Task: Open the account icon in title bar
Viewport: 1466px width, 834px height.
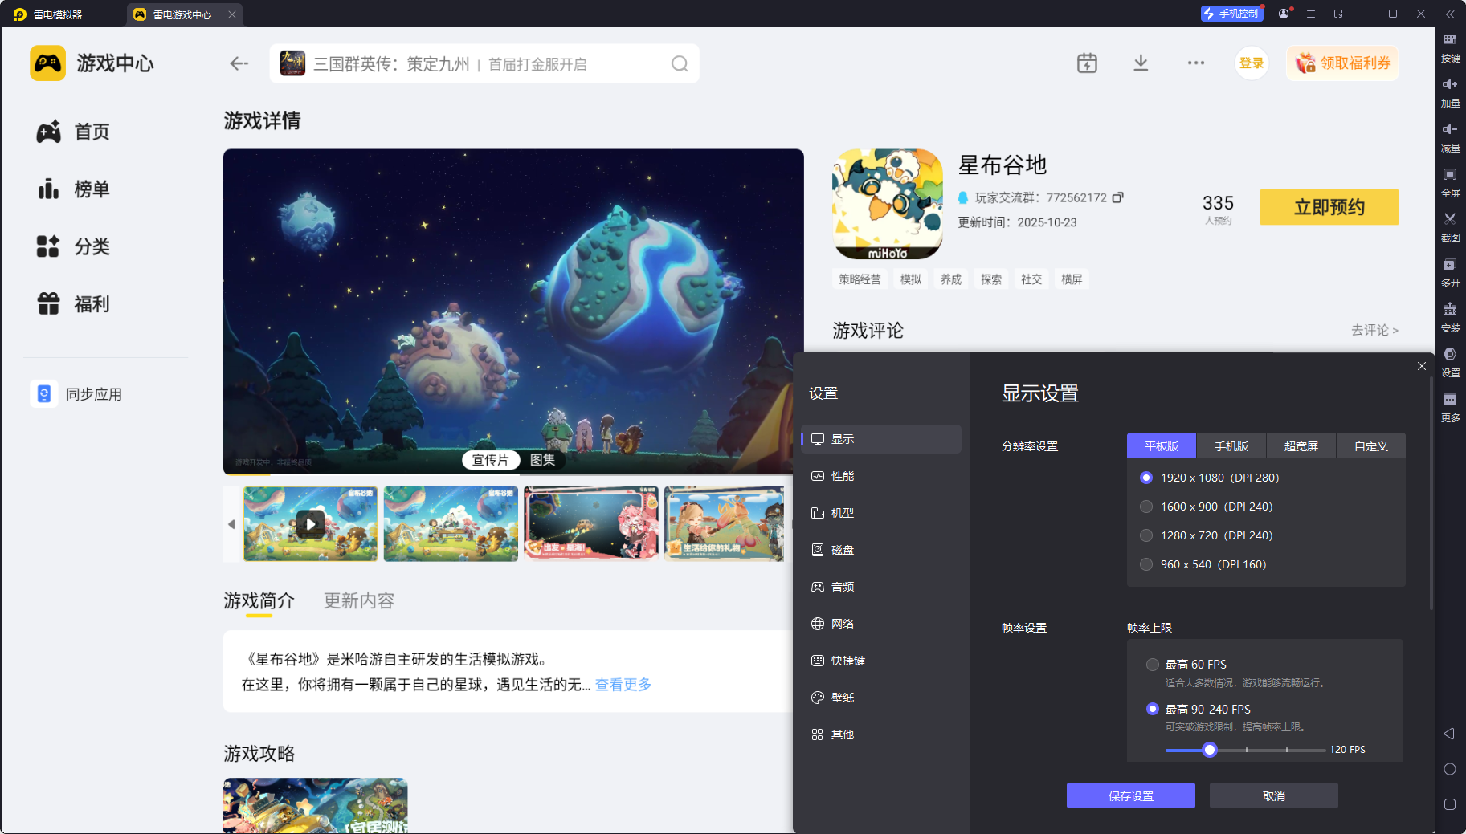Action: (x=1284, y=14)
